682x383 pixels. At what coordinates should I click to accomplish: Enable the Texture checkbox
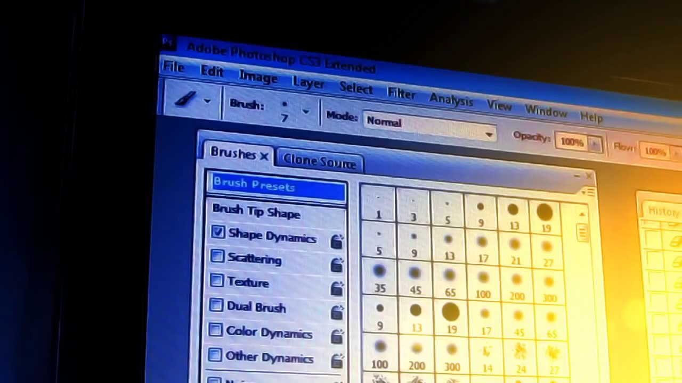click(216, 280)
